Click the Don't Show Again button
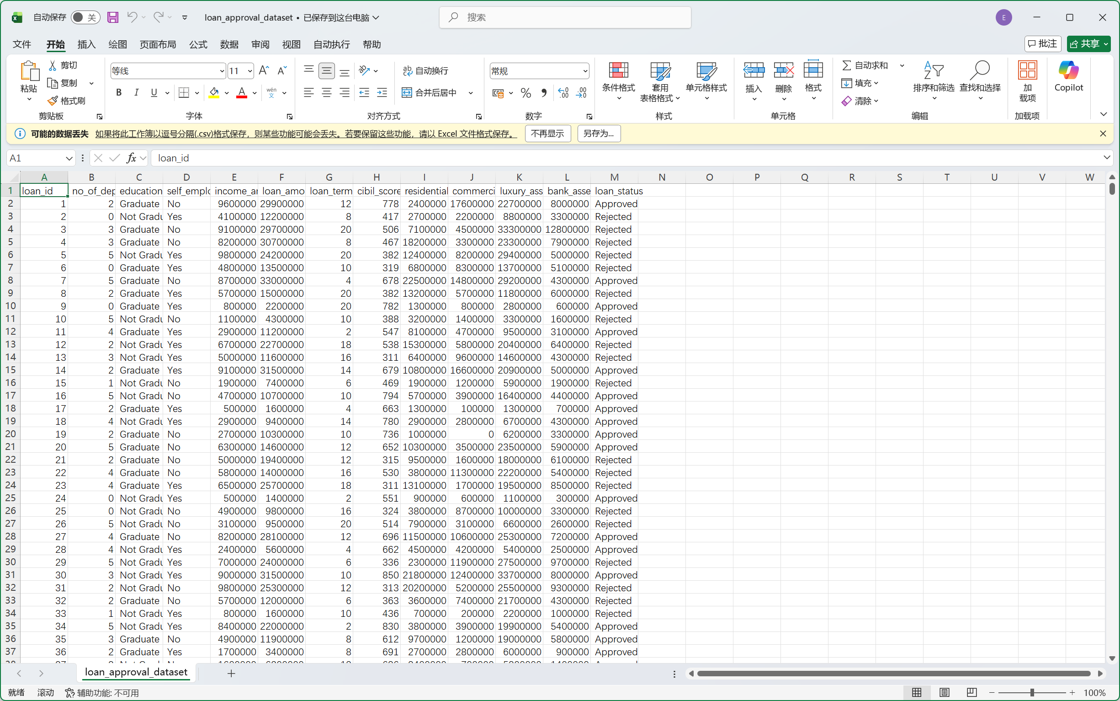 (547, 134)
